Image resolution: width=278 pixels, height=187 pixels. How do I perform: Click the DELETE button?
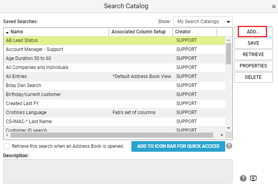click(253, 77)
